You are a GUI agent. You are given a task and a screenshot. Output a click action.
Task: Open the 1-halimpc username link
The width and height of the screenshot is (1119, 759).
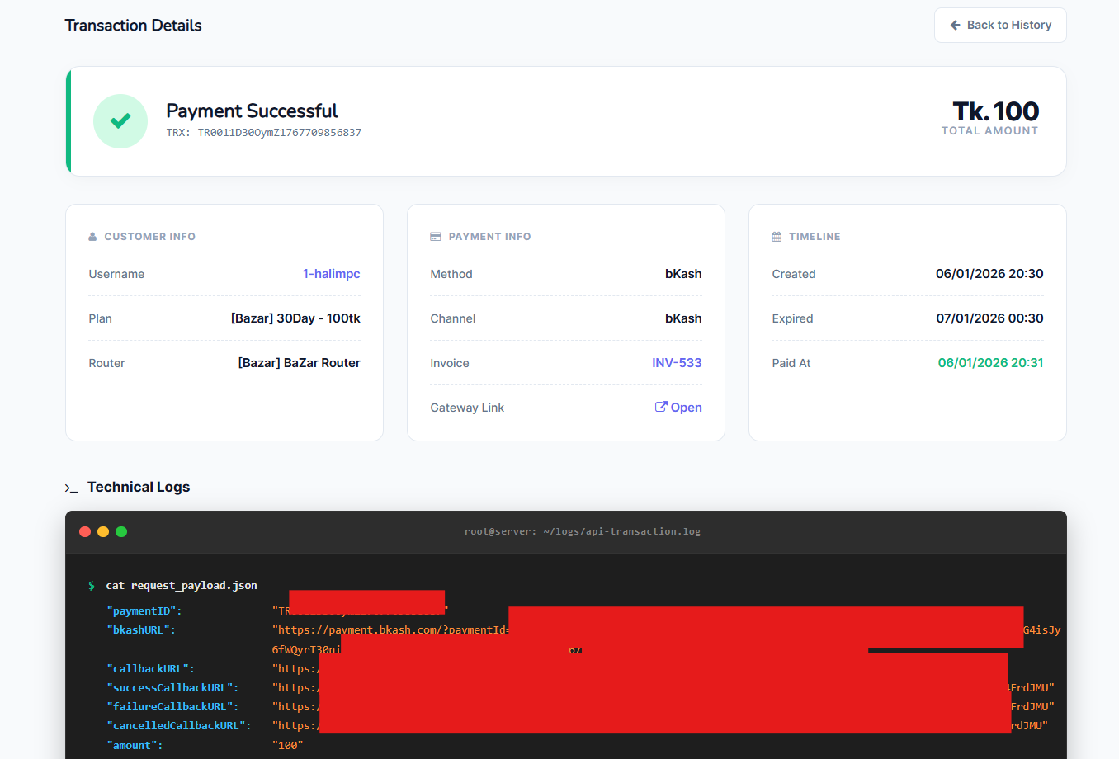coord(331,274)
